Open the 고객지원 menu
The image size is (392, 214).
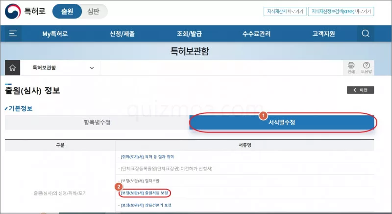tap(323, 34)
